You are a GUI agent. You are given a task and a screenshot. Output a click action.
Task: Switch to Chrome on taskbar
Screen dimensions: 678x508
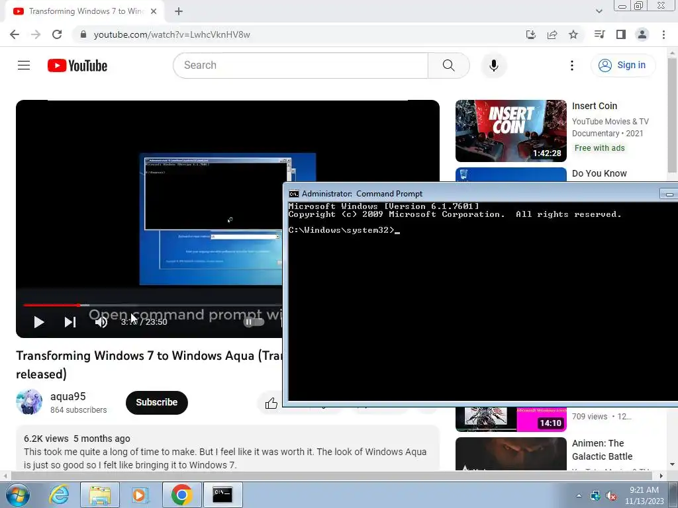pos(181,495)
